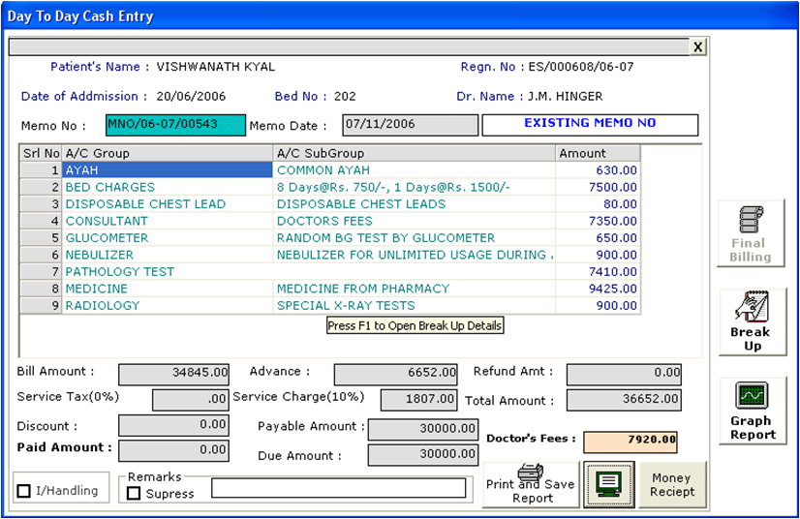Click RANDOM BG TEST BY GLUCOMETER cell

tap(415, 237)
